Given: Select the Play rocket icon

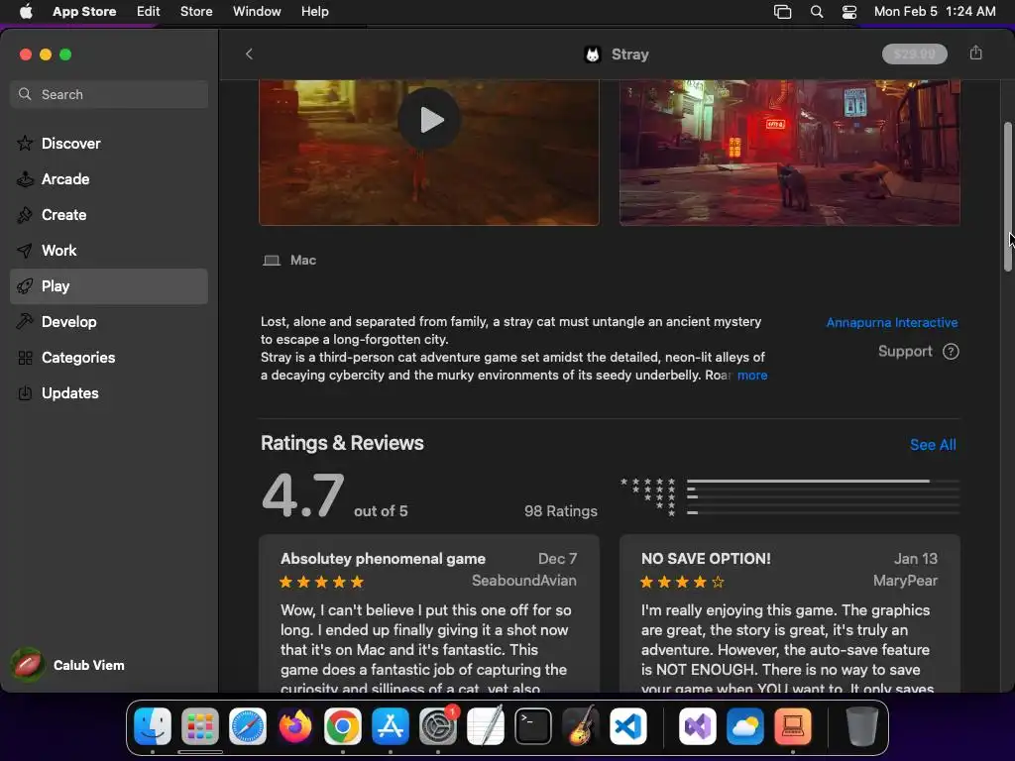Looking at the screenshot, I should [x=25, y=286].
